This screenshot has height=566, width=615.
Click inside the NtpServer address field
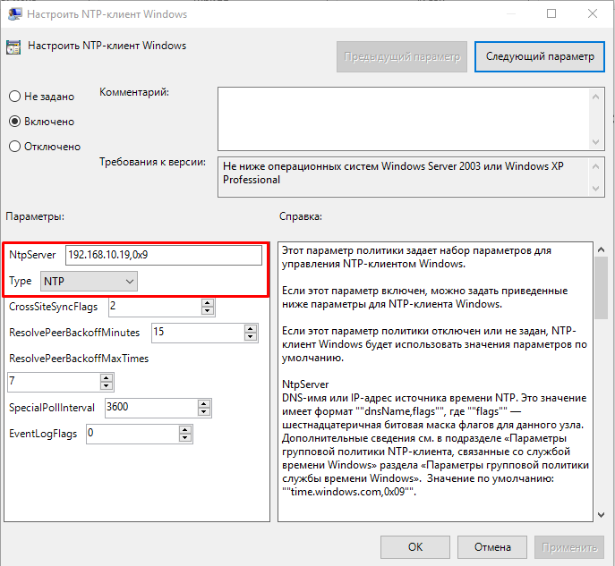coord(163,256)
